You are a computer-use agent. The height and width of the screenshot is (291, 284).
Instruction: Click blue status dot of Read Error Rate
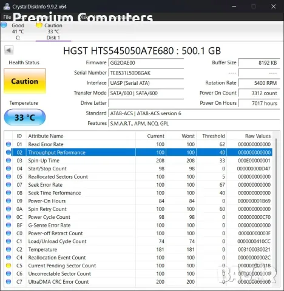coord(8,144)
